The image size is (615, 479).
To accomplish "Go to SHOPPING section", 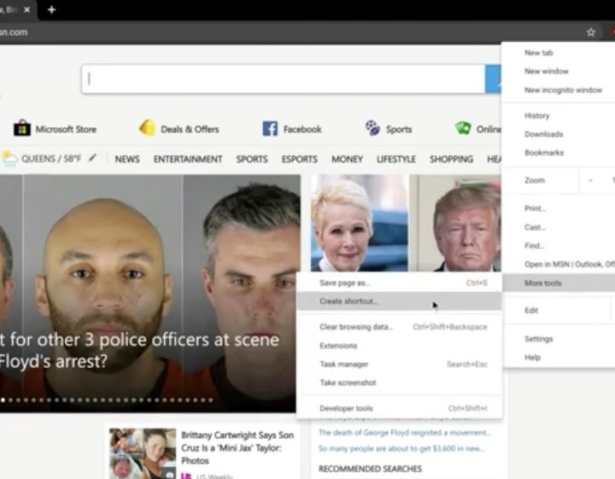I will 451,159.
